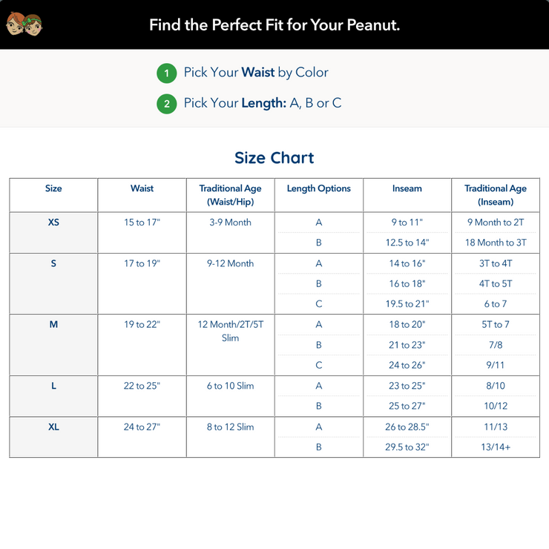Click the 6 to 10 Slim cell
Viewport: 549px width, 549px height.
click(231, 386)
